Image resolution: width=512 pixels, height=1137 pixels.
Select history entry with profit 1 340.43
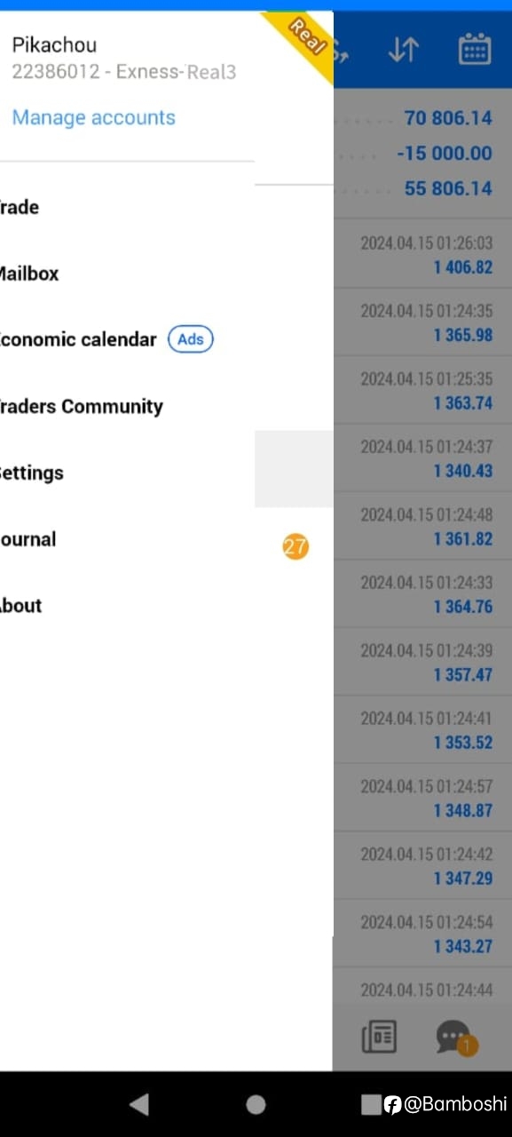pos(422,458)
